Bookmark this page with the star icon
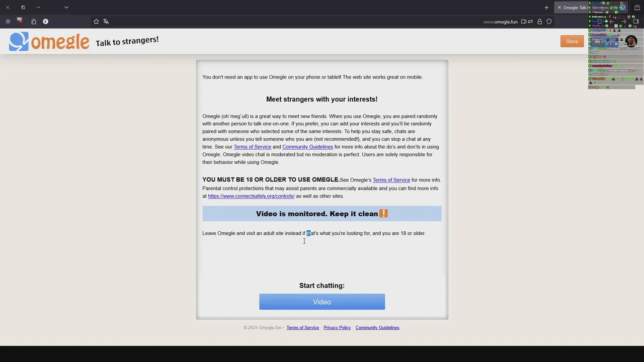This screenshot has height=362, width=644. pyautogui.click(x=96, y=22)
